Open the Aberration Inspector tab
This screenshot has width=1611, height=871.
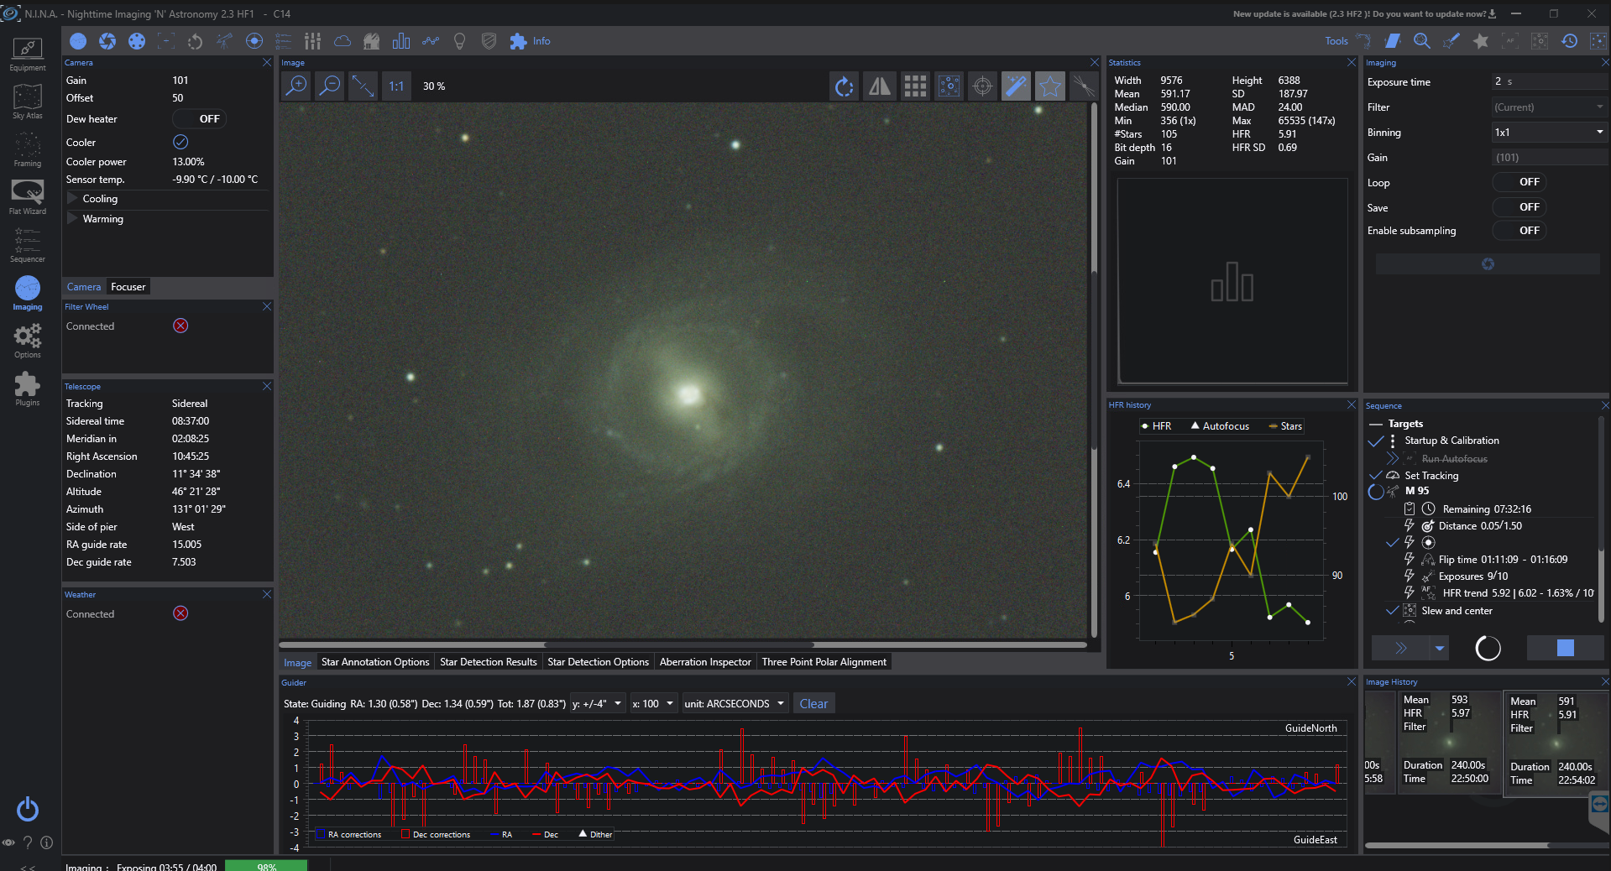(x=705, y=662)
